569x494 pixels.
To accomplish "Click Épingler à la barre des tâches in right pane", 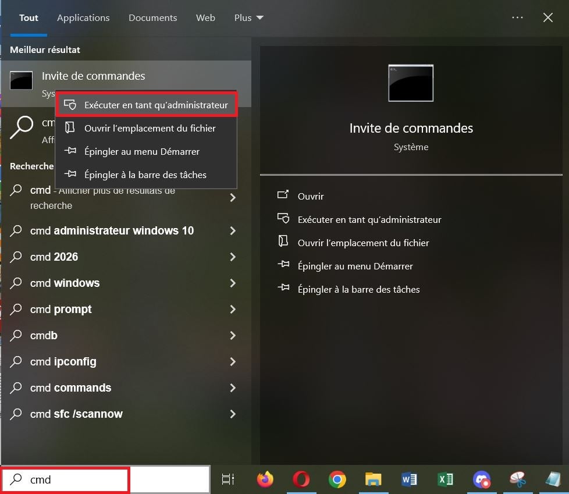I will coord(358,289).
